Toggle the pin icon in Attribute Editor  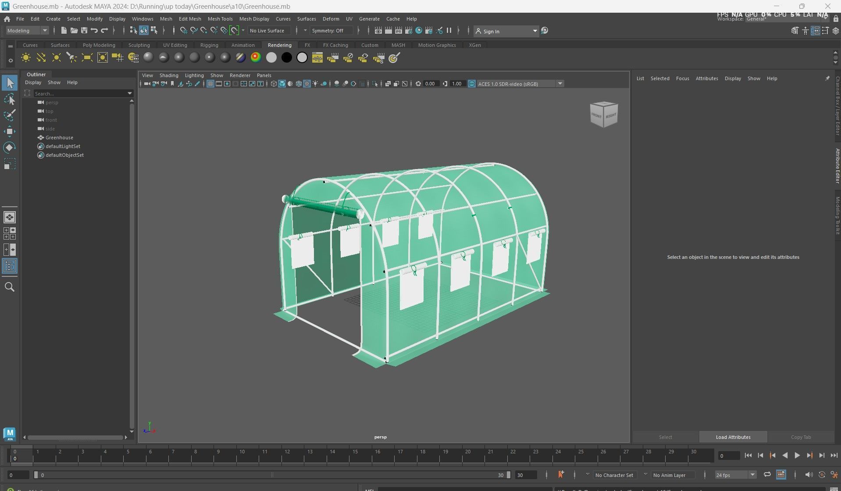coord(827,78)
